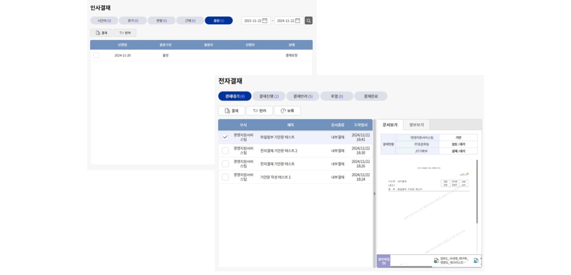This screenshot has height=275, width=571.
Task: Click 결재 button in 인사결재 panel
Action: click(101, 33)
